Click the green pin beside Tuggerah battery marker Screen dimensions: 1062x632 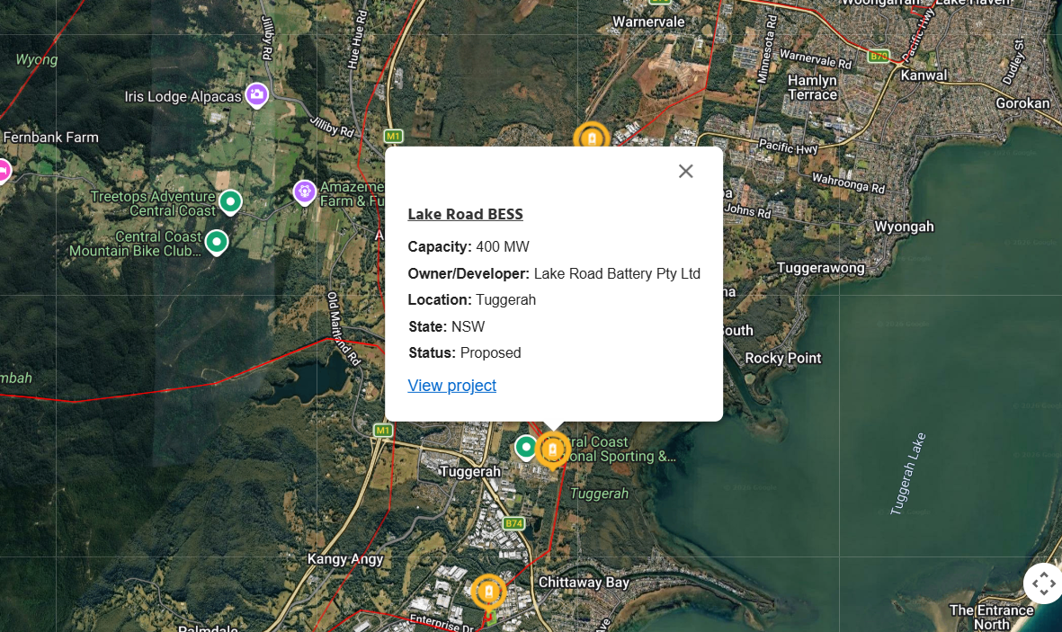click(525, 448)
